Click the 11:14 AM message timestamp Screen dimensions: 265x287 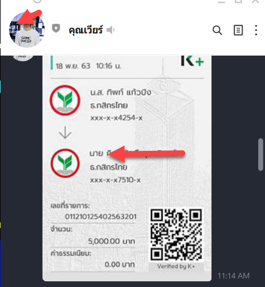tap(233, 276)
